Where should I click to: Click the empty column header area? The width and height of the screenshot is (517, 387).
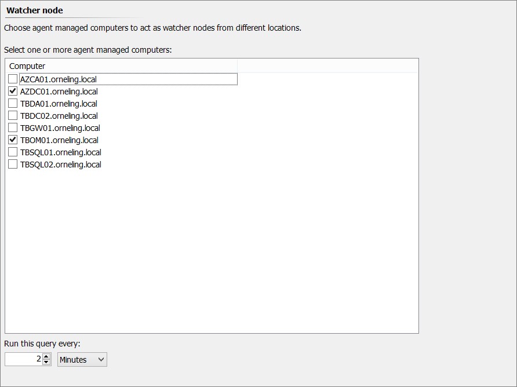(x=327, y=66)
